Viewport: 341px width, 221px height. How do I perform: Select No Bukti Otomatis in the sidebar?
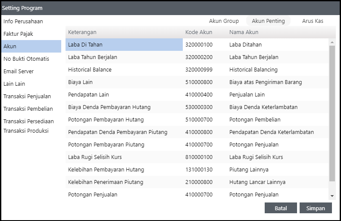pos(26,59)
